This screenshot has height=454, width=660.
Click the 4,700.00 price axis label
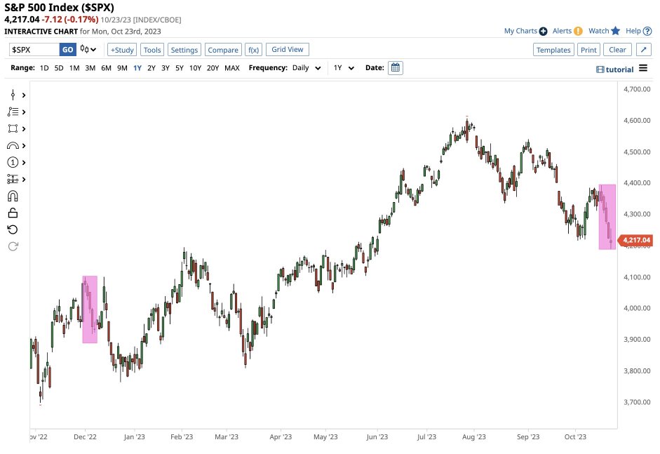(x=638, y=89)
